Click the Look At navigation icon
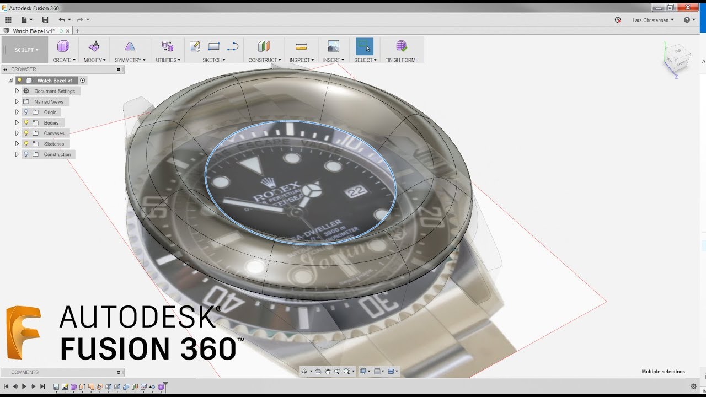 point(317,372)
